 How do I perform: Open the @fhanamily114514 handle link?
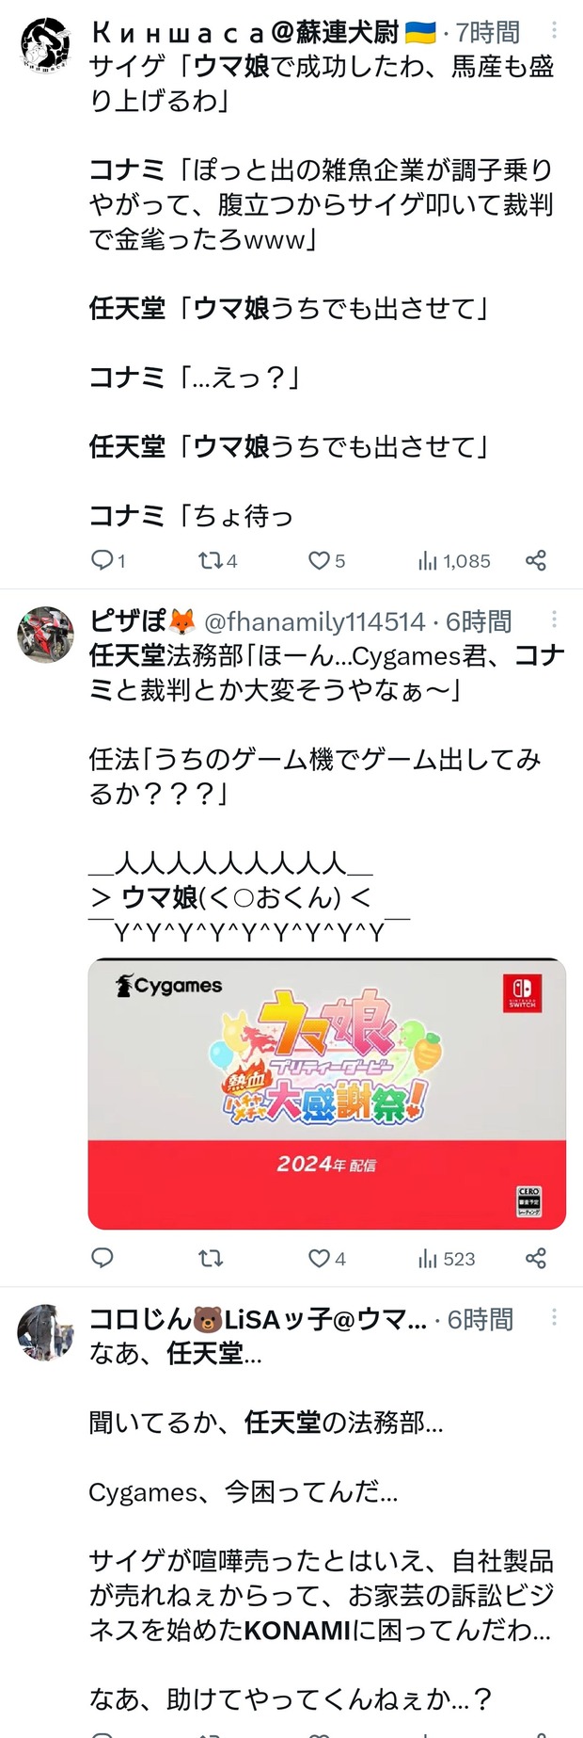pos(314,622)
